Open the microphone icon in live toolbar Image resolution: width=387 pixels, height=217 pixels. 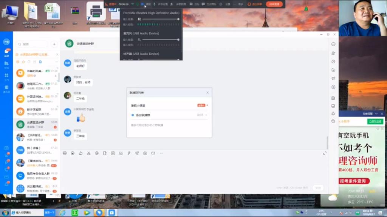155,4
